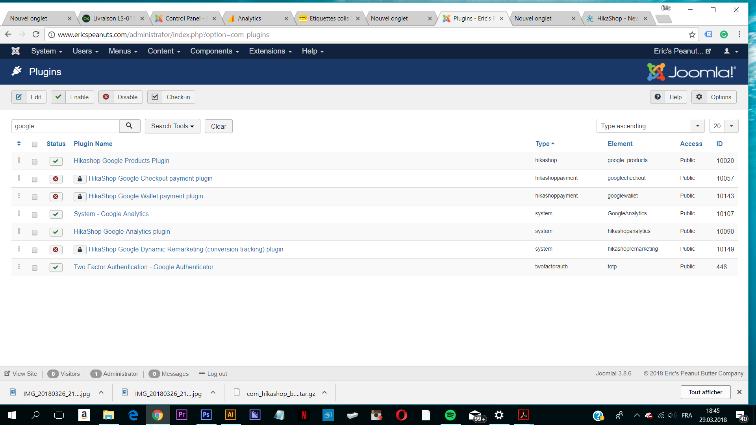This screenshot has width=756, height=425.
Task: Bookmark this page with the star icon
Action: [692, 35]
